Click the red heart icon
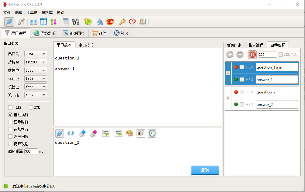Screen dimensions: 305x192 coord(132,22)
